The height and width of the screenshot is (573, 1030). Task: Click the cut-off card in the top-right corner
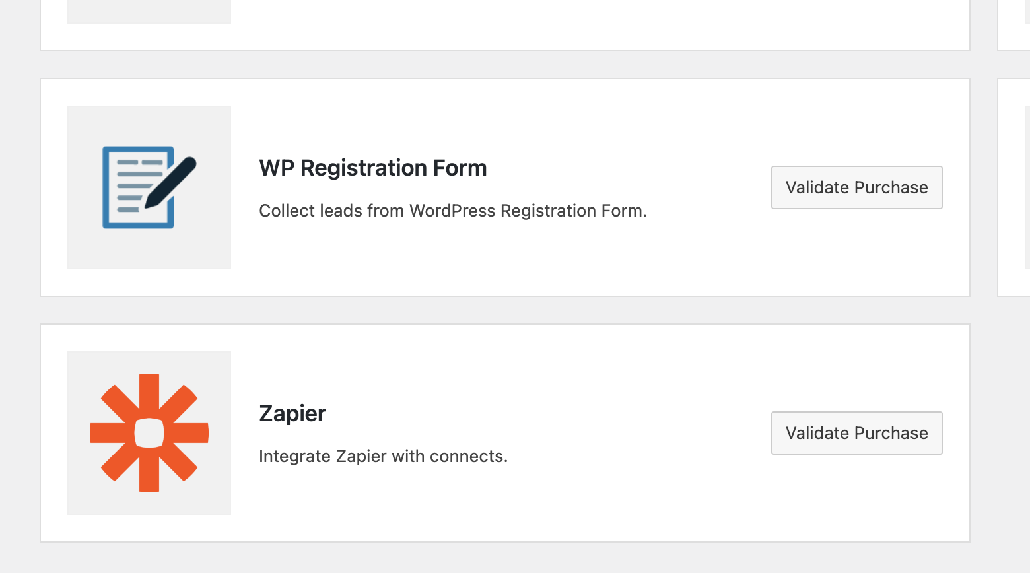pos(1015,23)
